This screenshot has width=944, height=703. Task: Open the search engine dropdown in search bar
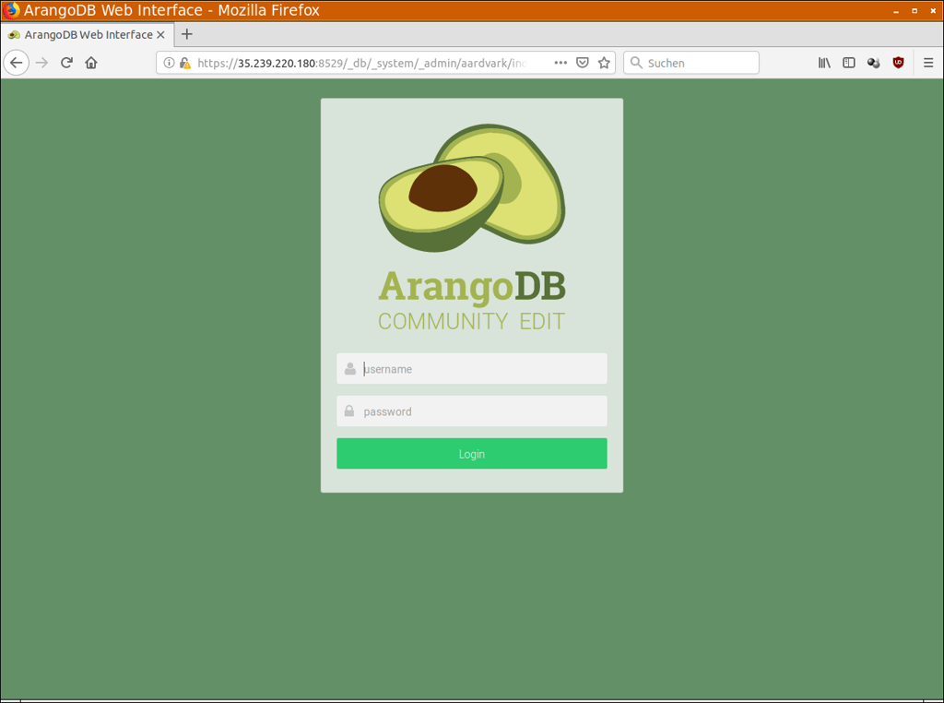coord(637,62)
